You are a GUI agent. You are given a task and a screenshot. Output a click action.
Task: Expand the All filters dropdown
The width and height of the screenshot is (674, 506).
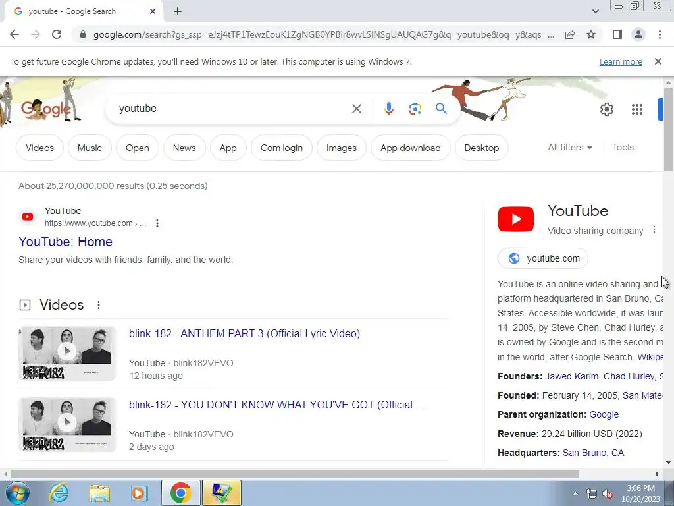pyautogui.click(x=570, y=147)
